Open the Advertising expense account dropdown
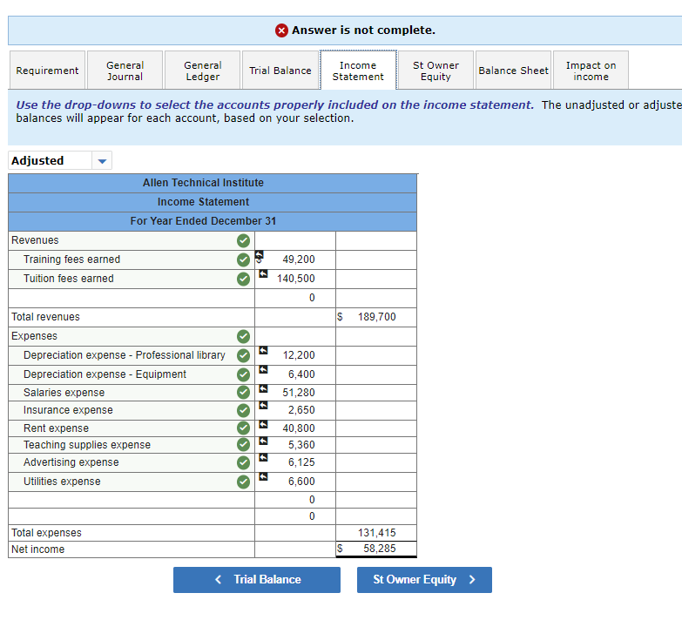The image size is (682, 620). point(132,462)
